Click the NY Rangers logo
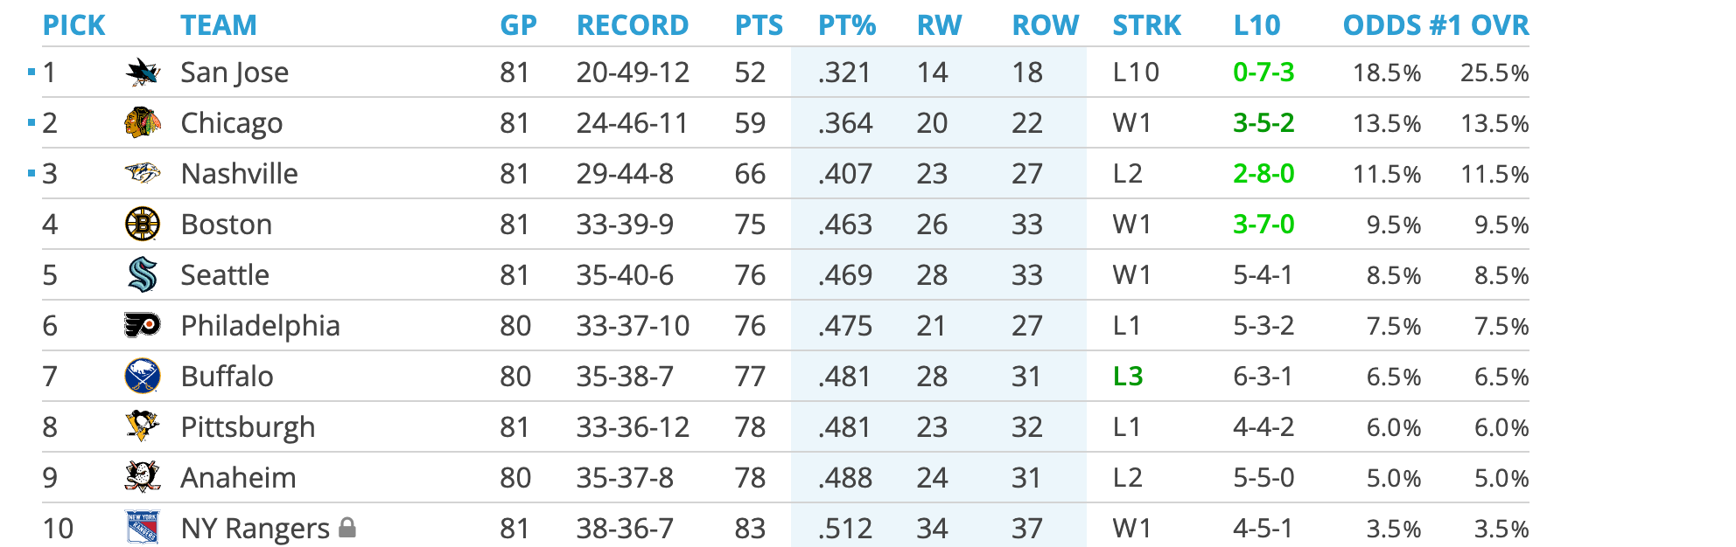This screenshot has width=1736, height=547. click(142, 529)
